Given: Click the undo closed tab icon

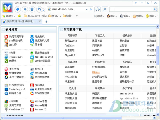Looking at the screenshot, I should point(39,9).
